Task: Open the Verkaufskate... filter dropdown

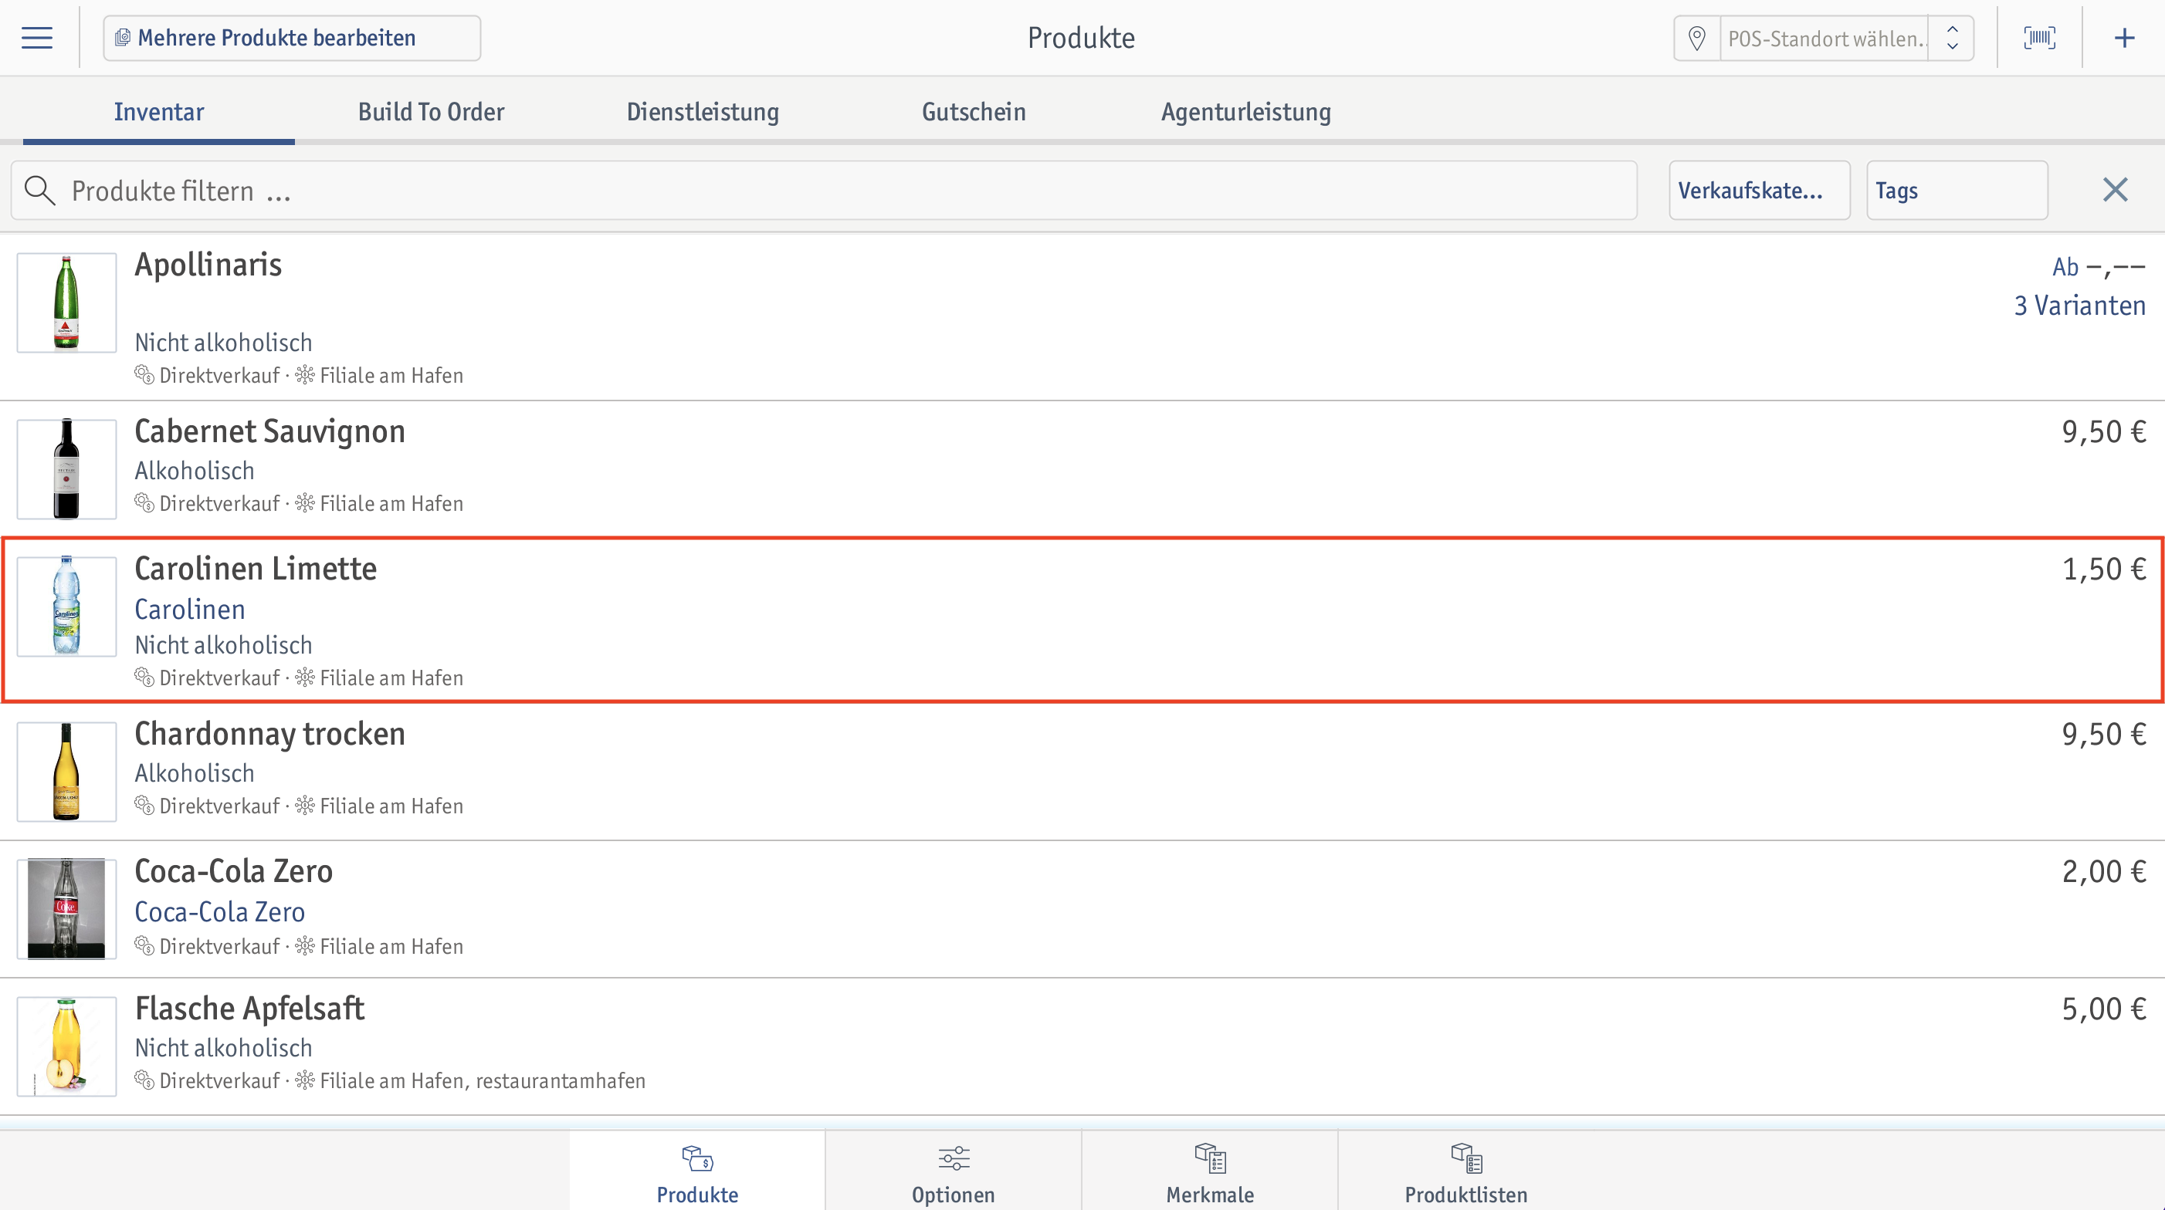Action: pyautogui.click(x=1759, y=191)
